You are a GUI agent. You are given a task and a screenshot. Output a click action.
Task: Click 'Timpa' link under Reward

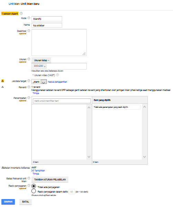point(36,93)
